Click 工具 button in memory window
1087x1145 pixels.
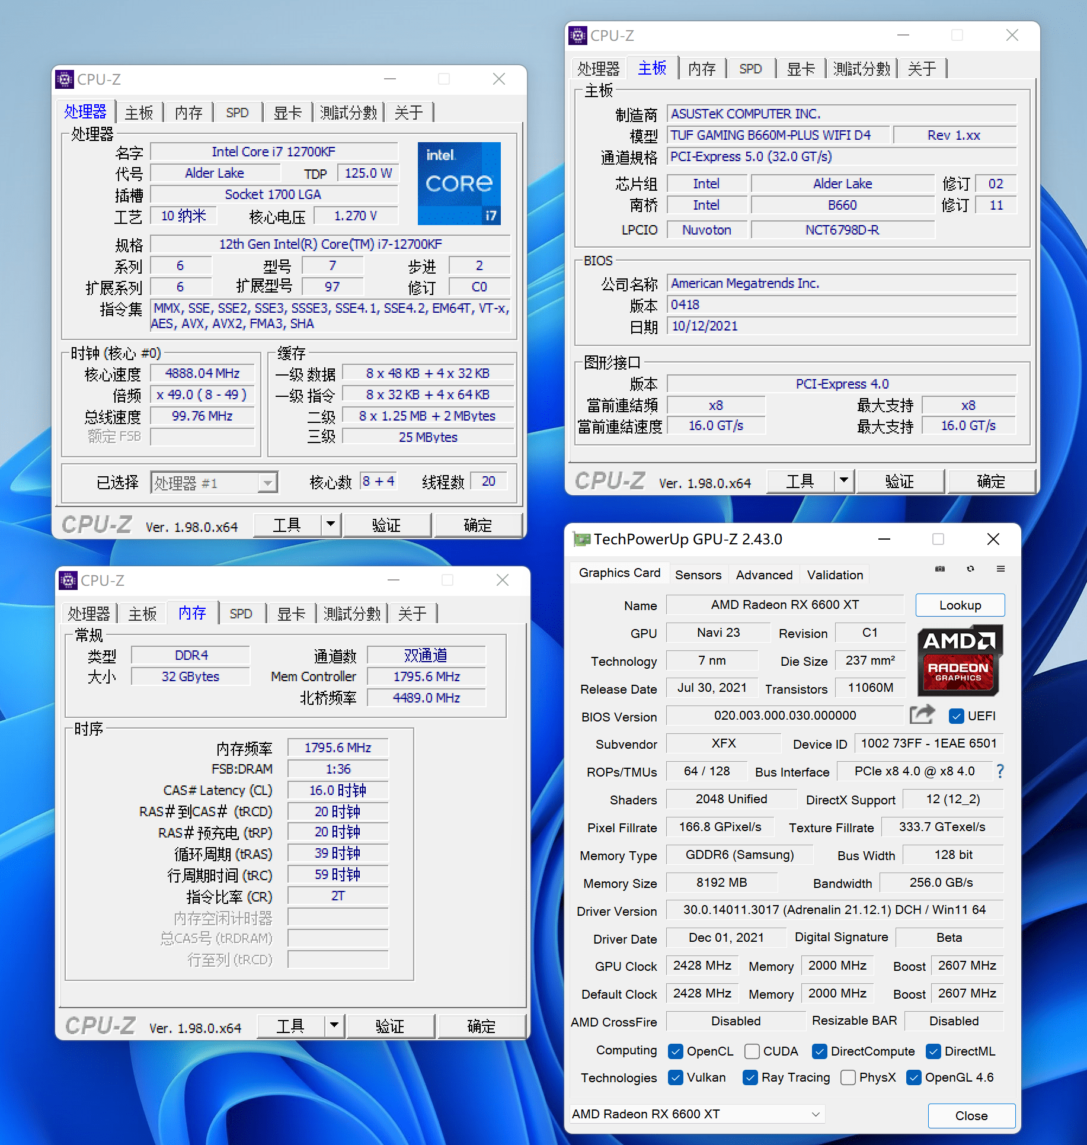click(x=290, y=1025)
